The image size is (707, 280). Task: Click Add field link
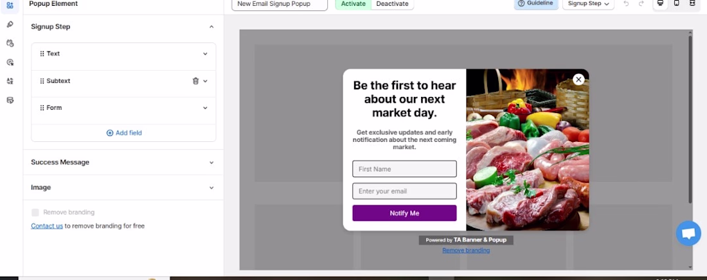124,133
